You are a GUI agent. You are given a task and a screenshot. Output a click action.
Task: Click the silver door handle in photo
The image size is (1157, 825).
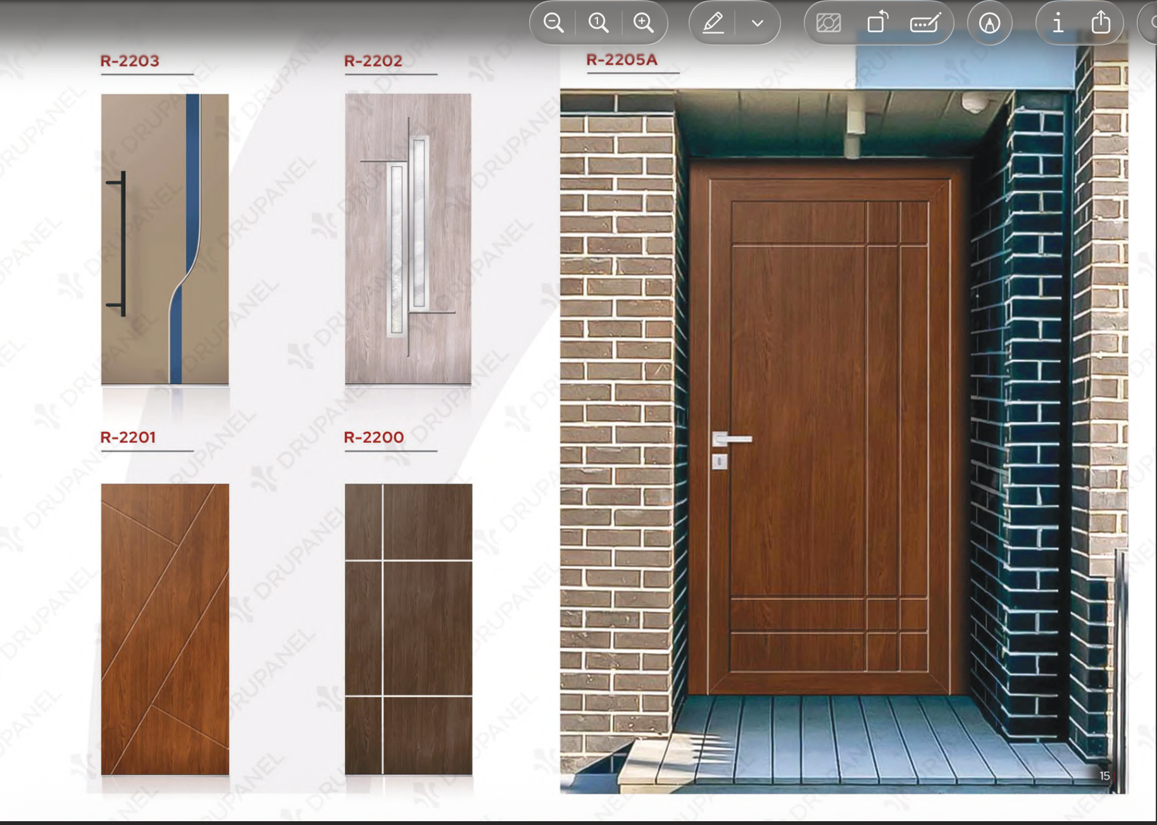[732, 438]
